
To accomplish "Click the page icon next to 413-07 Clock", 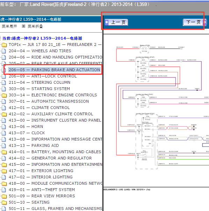I will (x=4, y=133).
